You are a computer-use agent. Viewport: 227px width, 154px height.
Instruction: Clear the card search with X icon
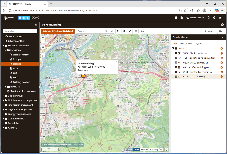[x=112, y=31]
